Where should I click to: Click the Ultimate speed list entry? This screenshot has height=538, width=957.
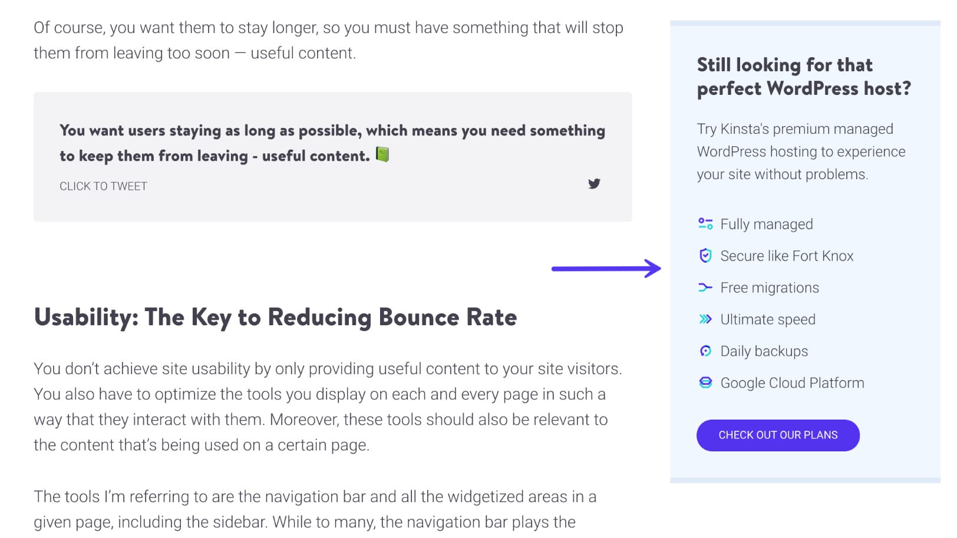[767, 319]
